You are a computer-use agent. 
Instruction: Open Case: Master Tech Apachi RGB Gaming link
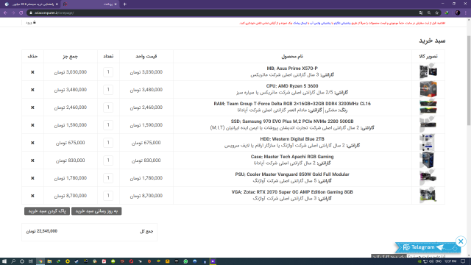click(292, 157)
